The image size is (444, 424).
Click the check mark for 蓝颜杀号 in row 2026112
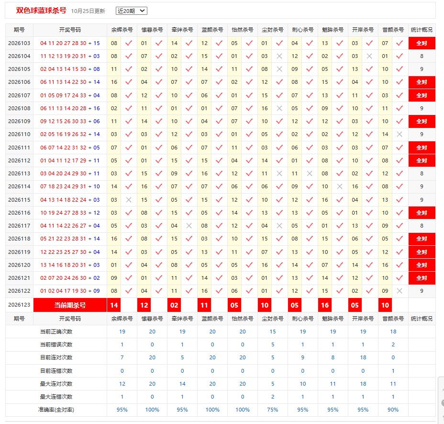219,160
